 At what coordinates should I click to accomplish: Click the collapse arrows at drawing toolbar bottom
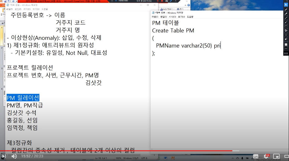(286, 53)
